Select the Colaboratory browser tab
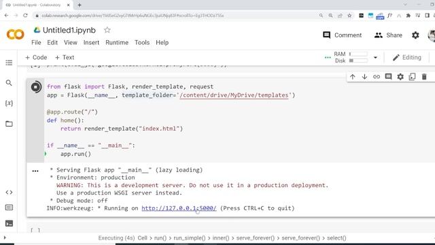Image resolution: width=435 pixels, height=245 pixels. tap(37, 5)
